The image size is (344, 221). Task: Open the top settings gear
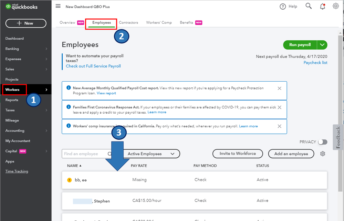(x=336, y=6)
